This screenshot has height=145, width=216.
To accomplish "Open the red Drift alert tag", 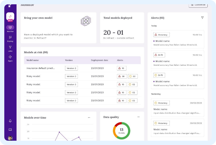I will coord(159,55).
